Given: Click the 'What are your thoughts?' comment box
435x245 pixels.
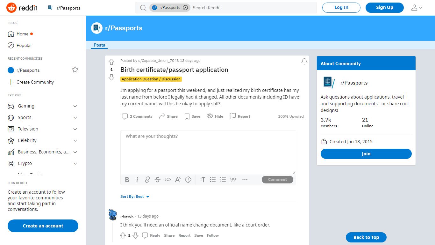Looking at the screenshot, I should pos(208,152).
